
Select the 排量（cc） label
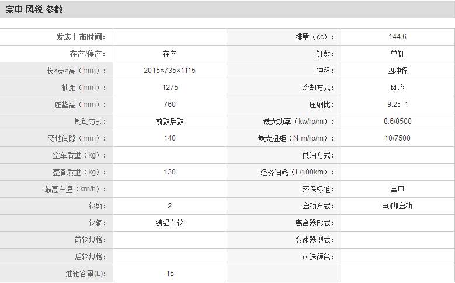[315, 37]
